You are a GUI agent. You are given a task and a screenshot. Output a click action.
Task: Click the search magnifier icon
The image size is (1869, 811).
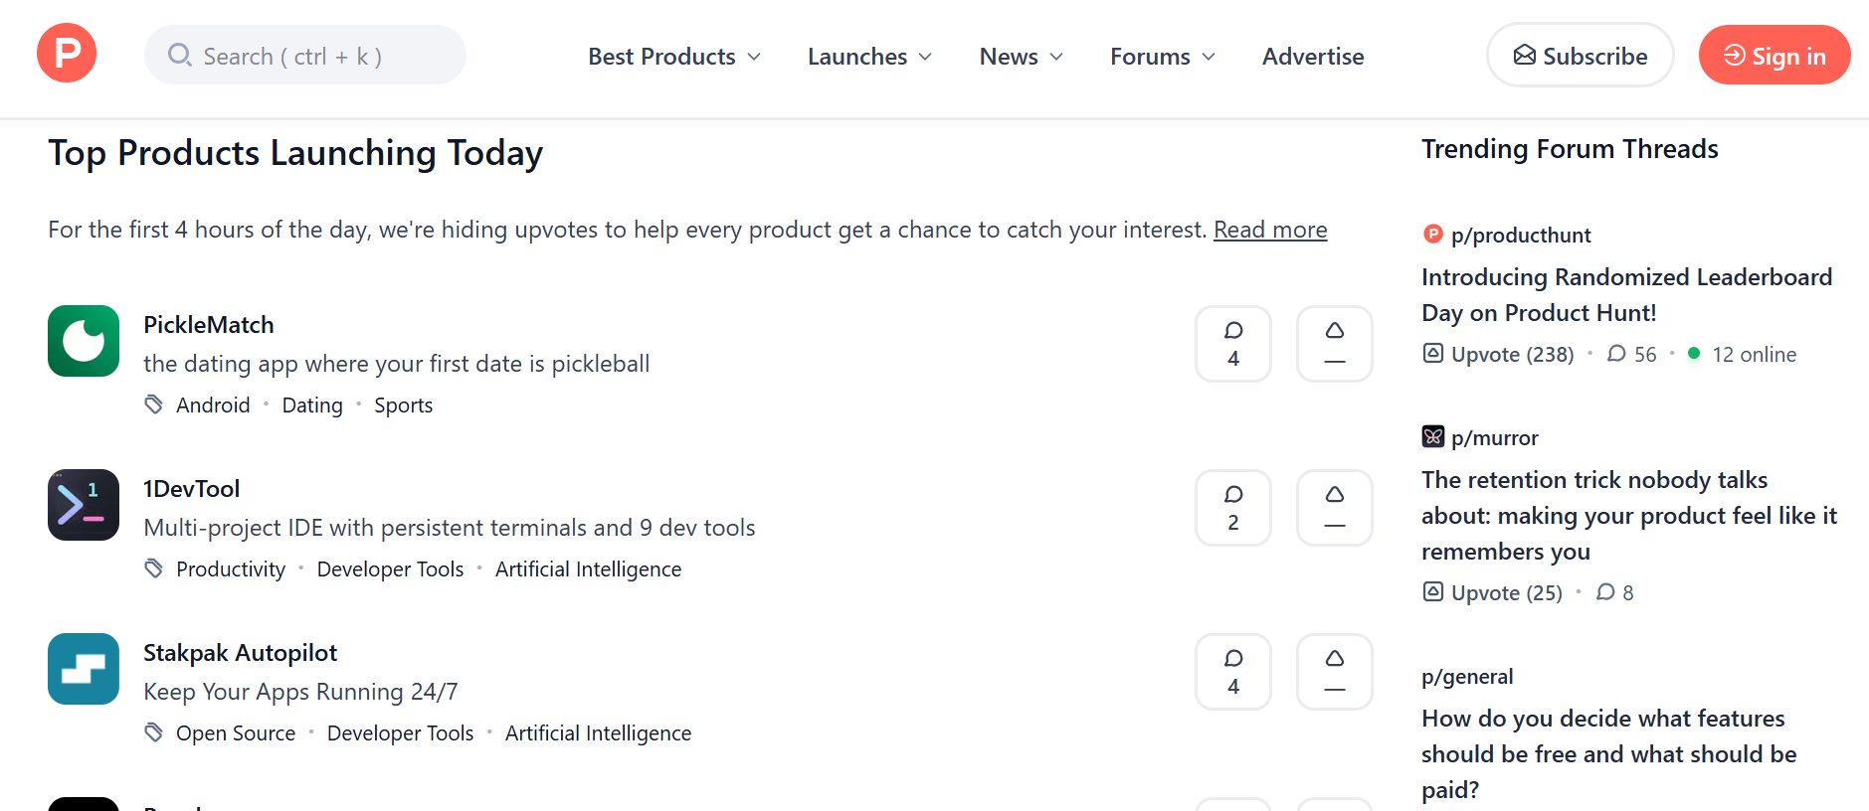click(180, 55)
